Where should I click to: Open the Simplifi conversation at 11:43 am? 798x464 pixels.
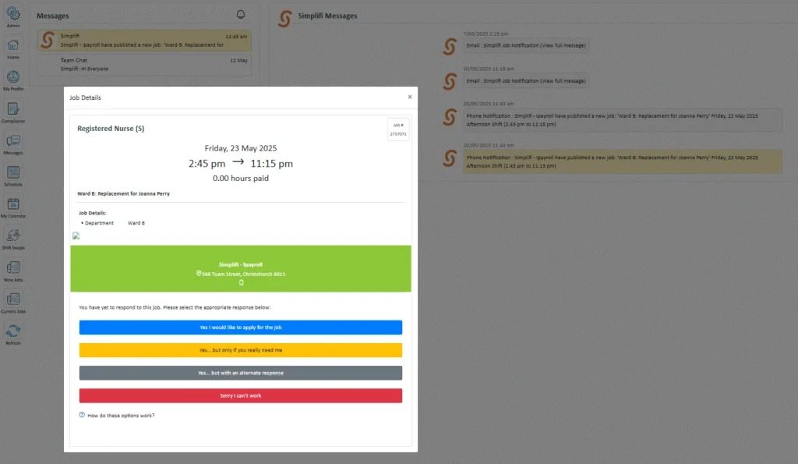pos(144,41)
